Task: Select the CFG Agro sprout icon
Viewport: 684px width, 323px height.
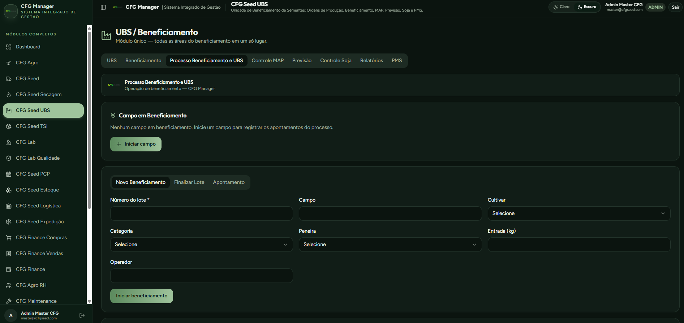Action: click(9, 63)
